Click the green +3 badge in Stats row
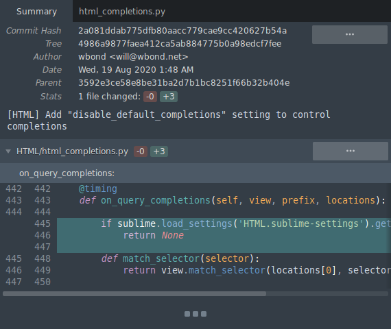 click(x=169, y=97)
